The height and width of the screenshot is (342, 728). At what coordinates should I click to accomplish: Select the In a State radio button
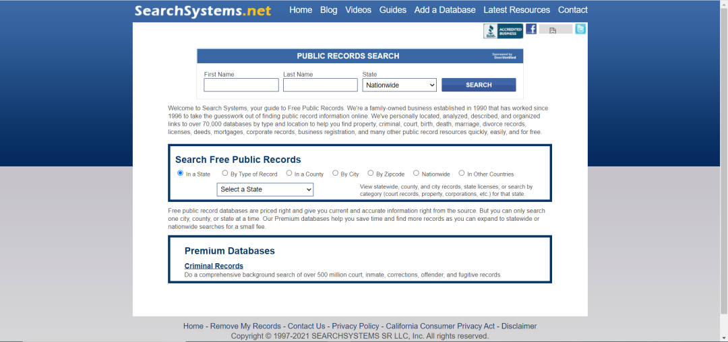(x=180, y=173)
